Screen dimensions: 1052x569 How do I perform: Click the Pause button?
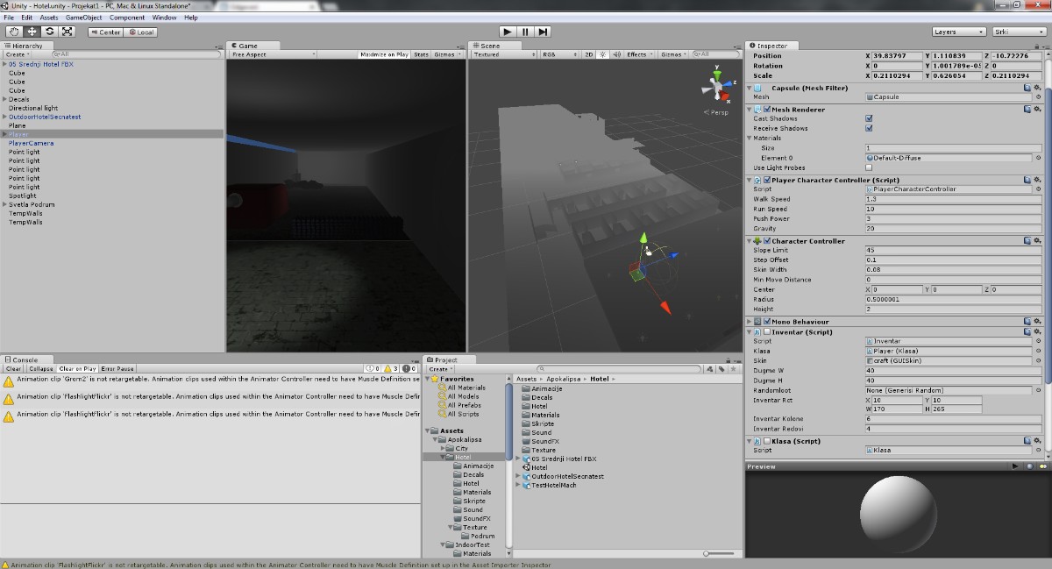pos(525,32)
